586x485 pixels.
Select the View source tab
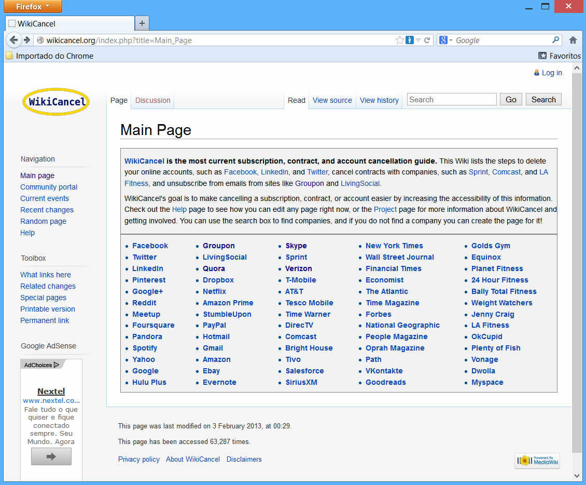332,100
